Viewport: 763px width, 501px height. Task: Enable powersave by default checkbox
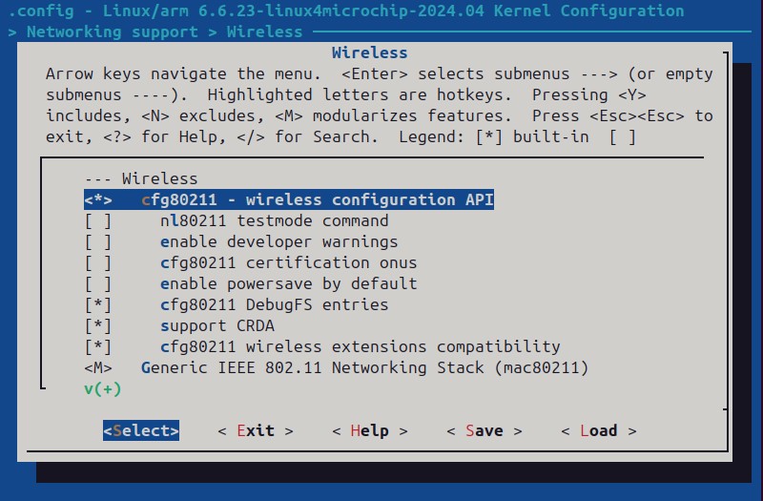coord(98,283)
